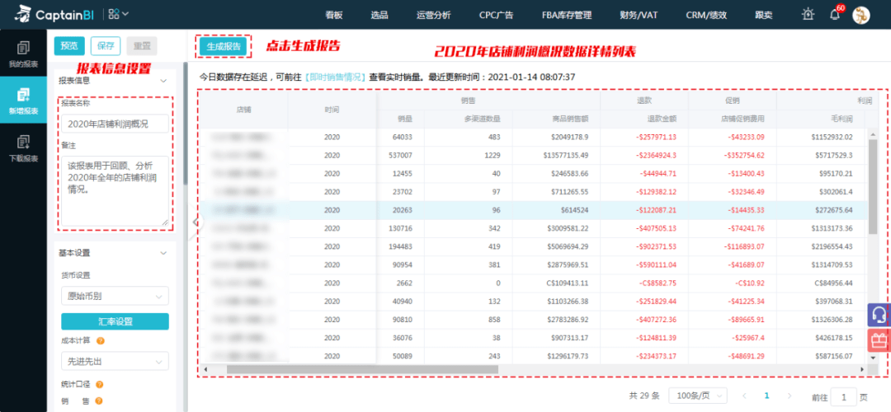The width and height of the screenshot is (891, 412).
Task: Click the 生成报告 button
Action: tap(224, 46)
